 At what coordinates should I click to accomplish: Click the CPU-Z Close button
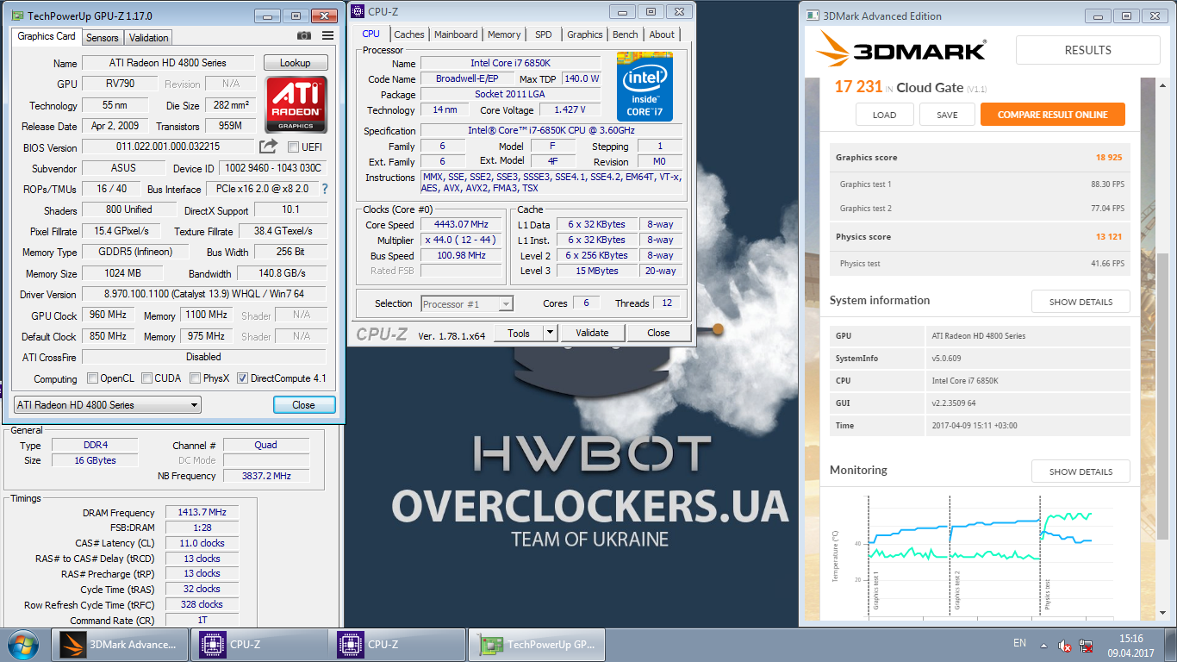coord(658,333)
